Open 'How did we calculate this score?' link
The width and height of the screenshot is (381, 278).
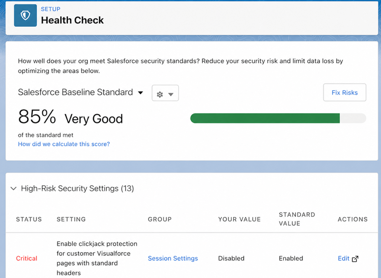64,144
